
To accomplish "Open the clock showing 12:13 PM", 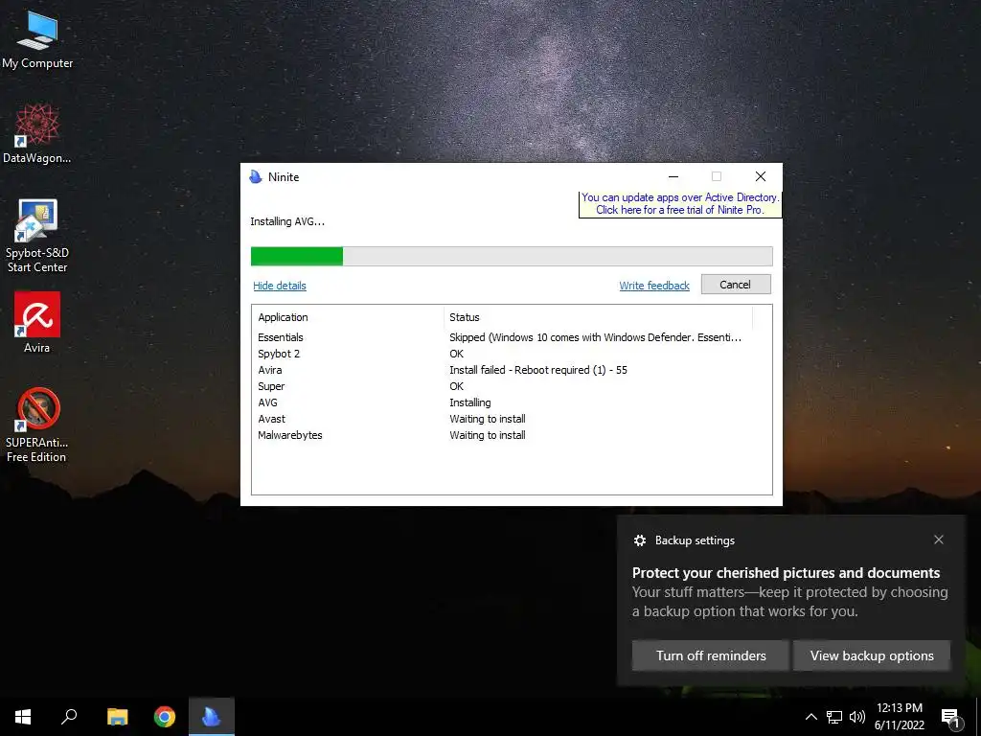I will (899, 717).
